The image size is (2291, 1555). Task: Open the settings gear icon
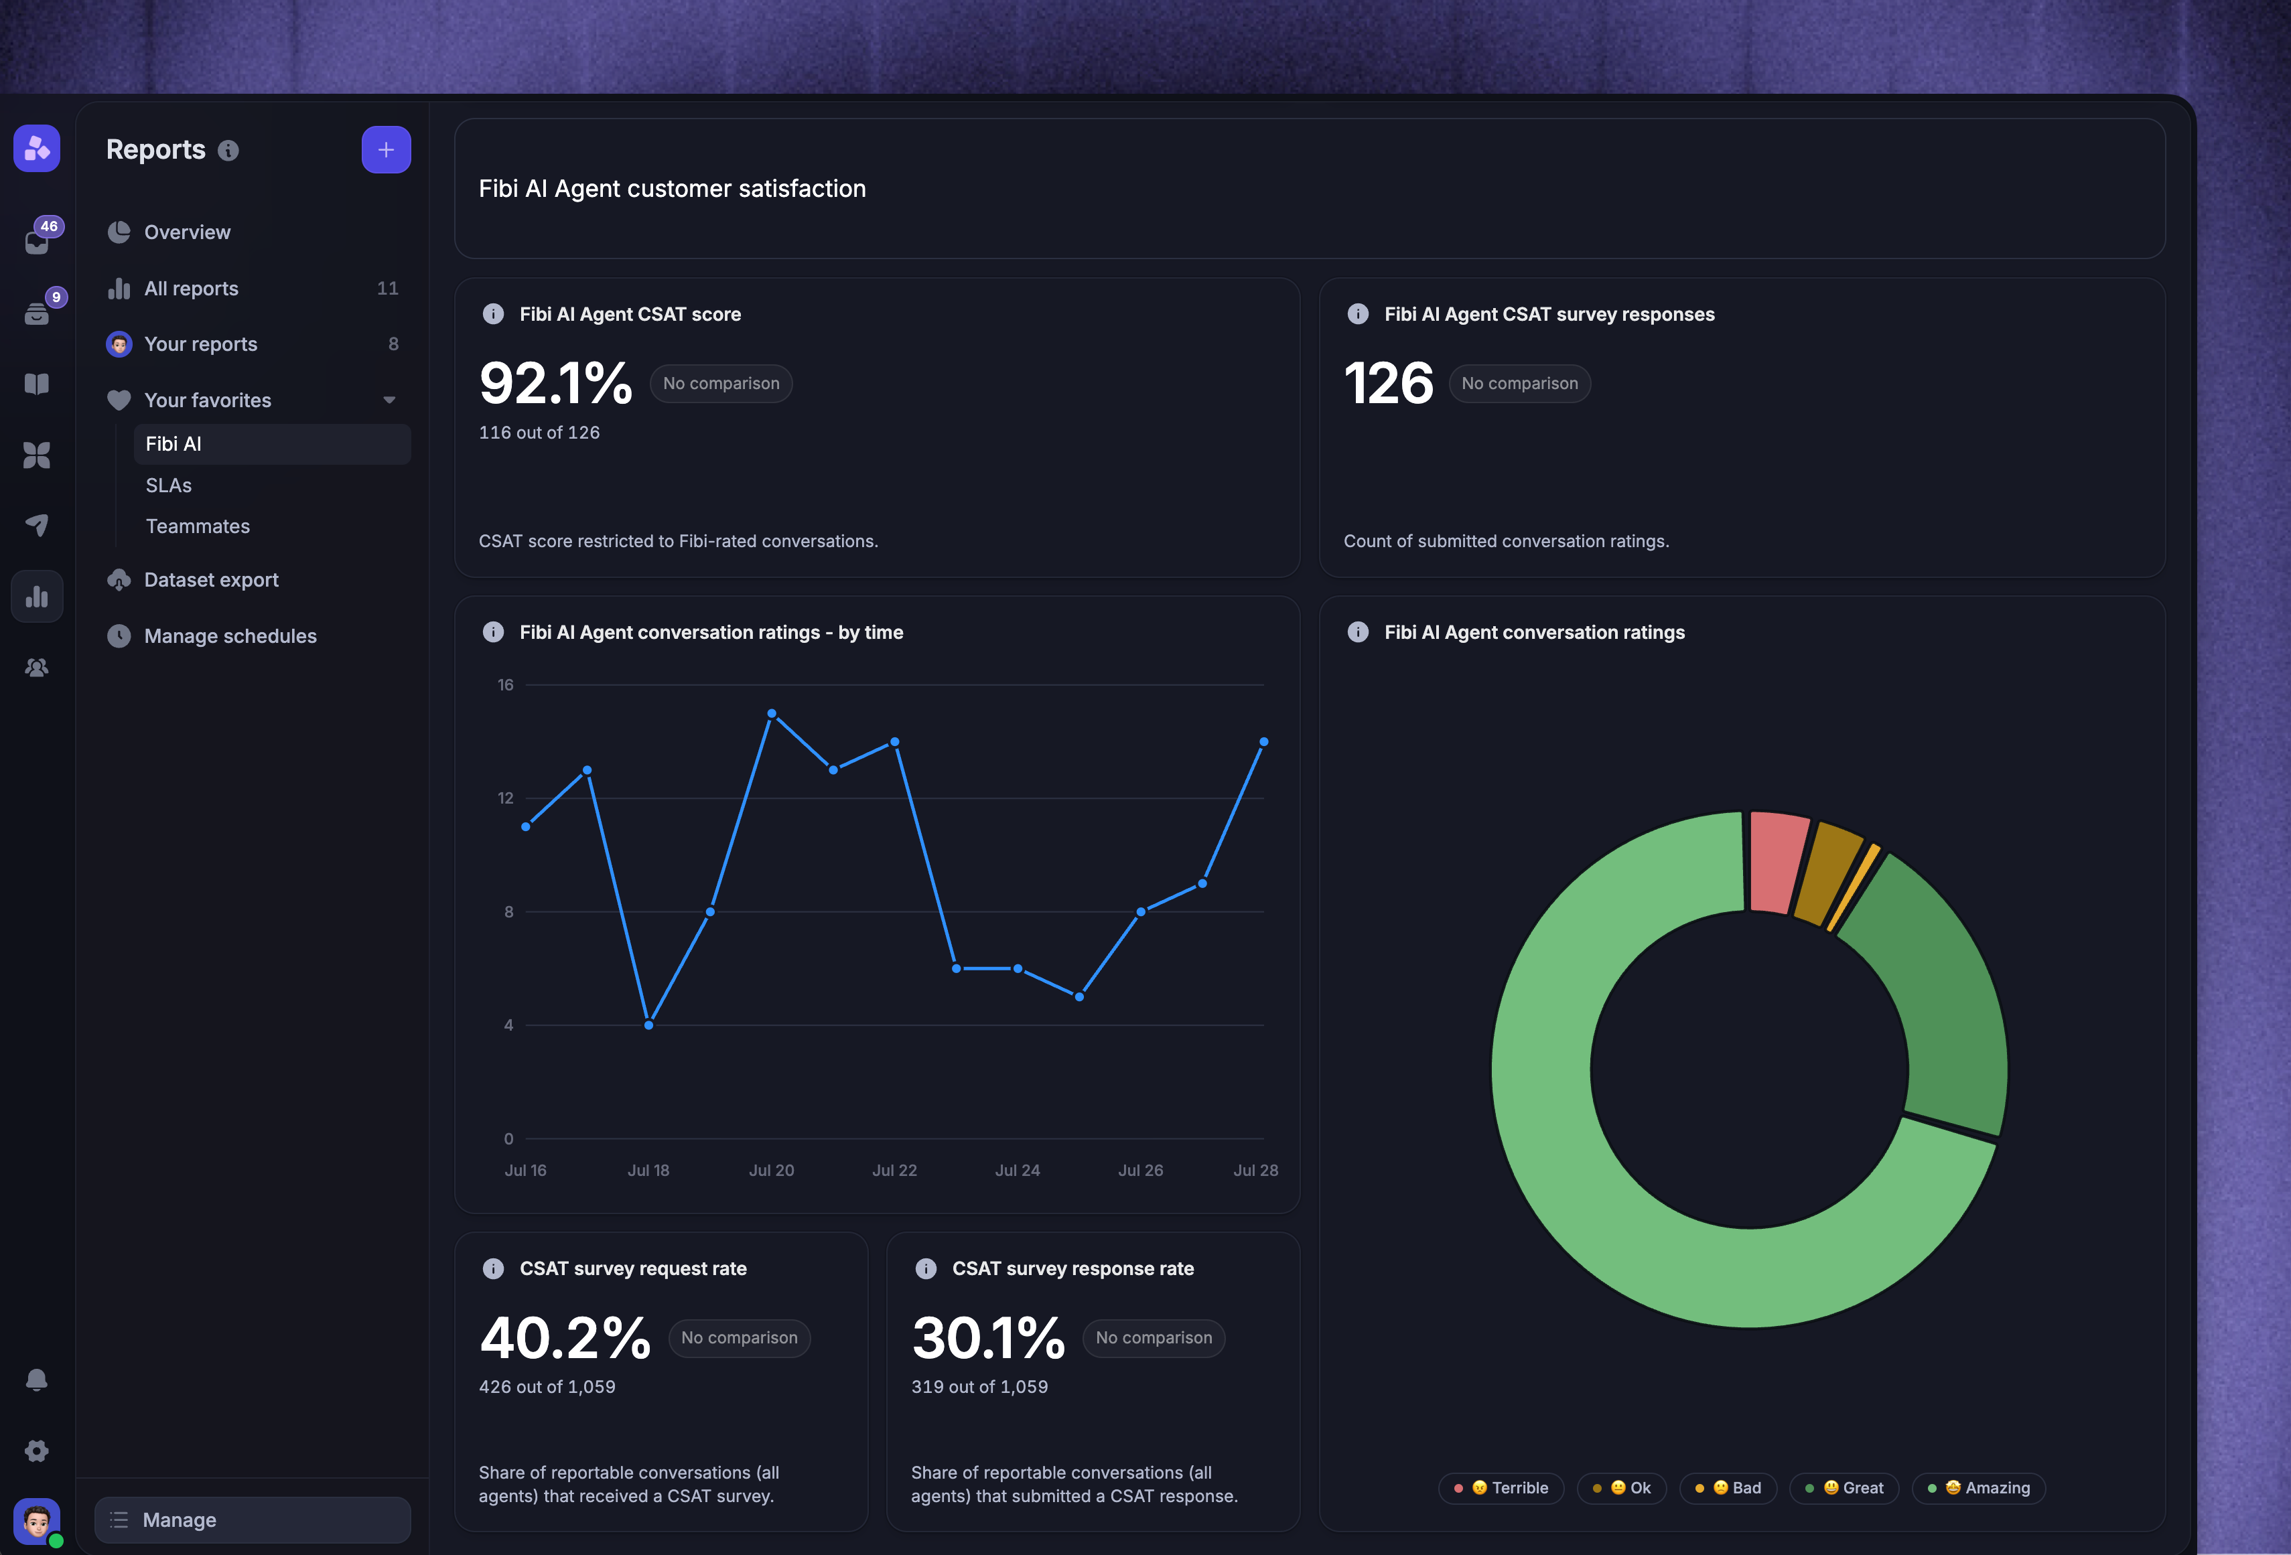(x=36, y=1451)
